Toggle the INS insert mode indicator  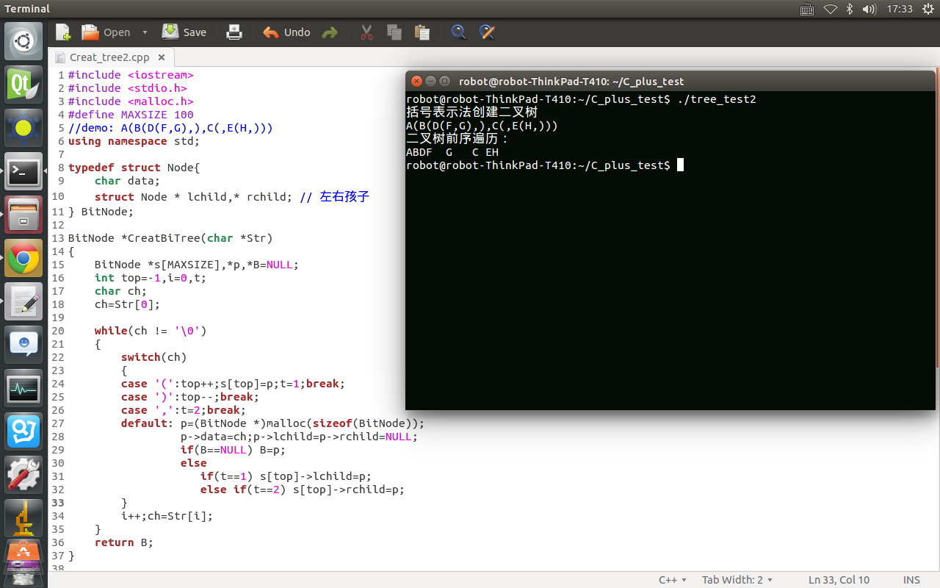[x=911, y=580]
